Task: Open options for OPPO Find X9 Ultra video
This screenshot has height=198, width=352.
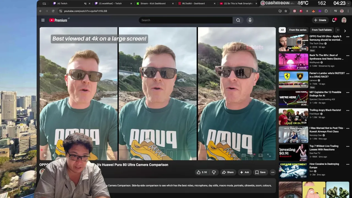Action: (x=348, y=37)
